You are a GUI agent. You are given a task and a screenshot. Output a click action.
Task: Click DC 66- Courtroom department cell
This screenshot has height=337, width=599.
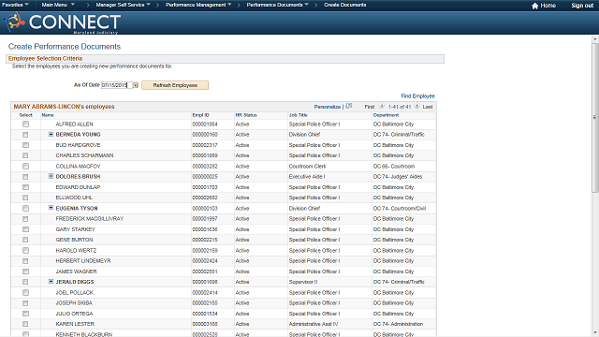coord(394,167)
